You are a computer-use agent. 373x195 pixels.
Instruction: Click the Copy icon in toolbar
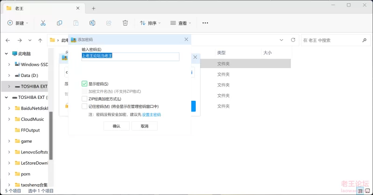[60, 23]
